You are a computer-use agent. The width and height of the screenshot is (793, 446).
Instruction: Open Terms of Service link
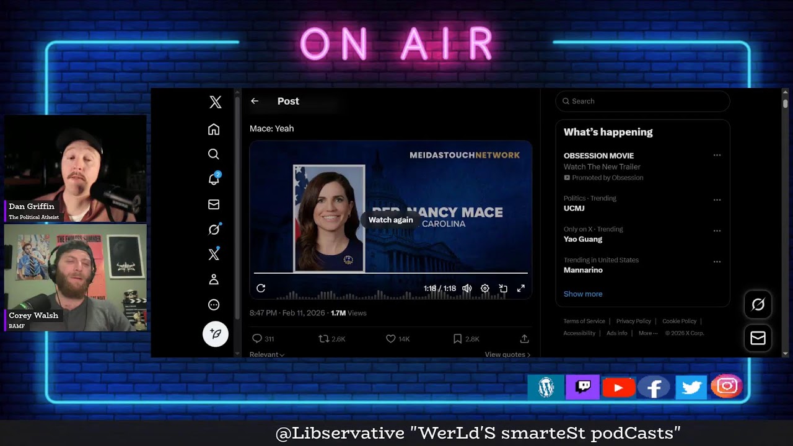coord(584,321)
